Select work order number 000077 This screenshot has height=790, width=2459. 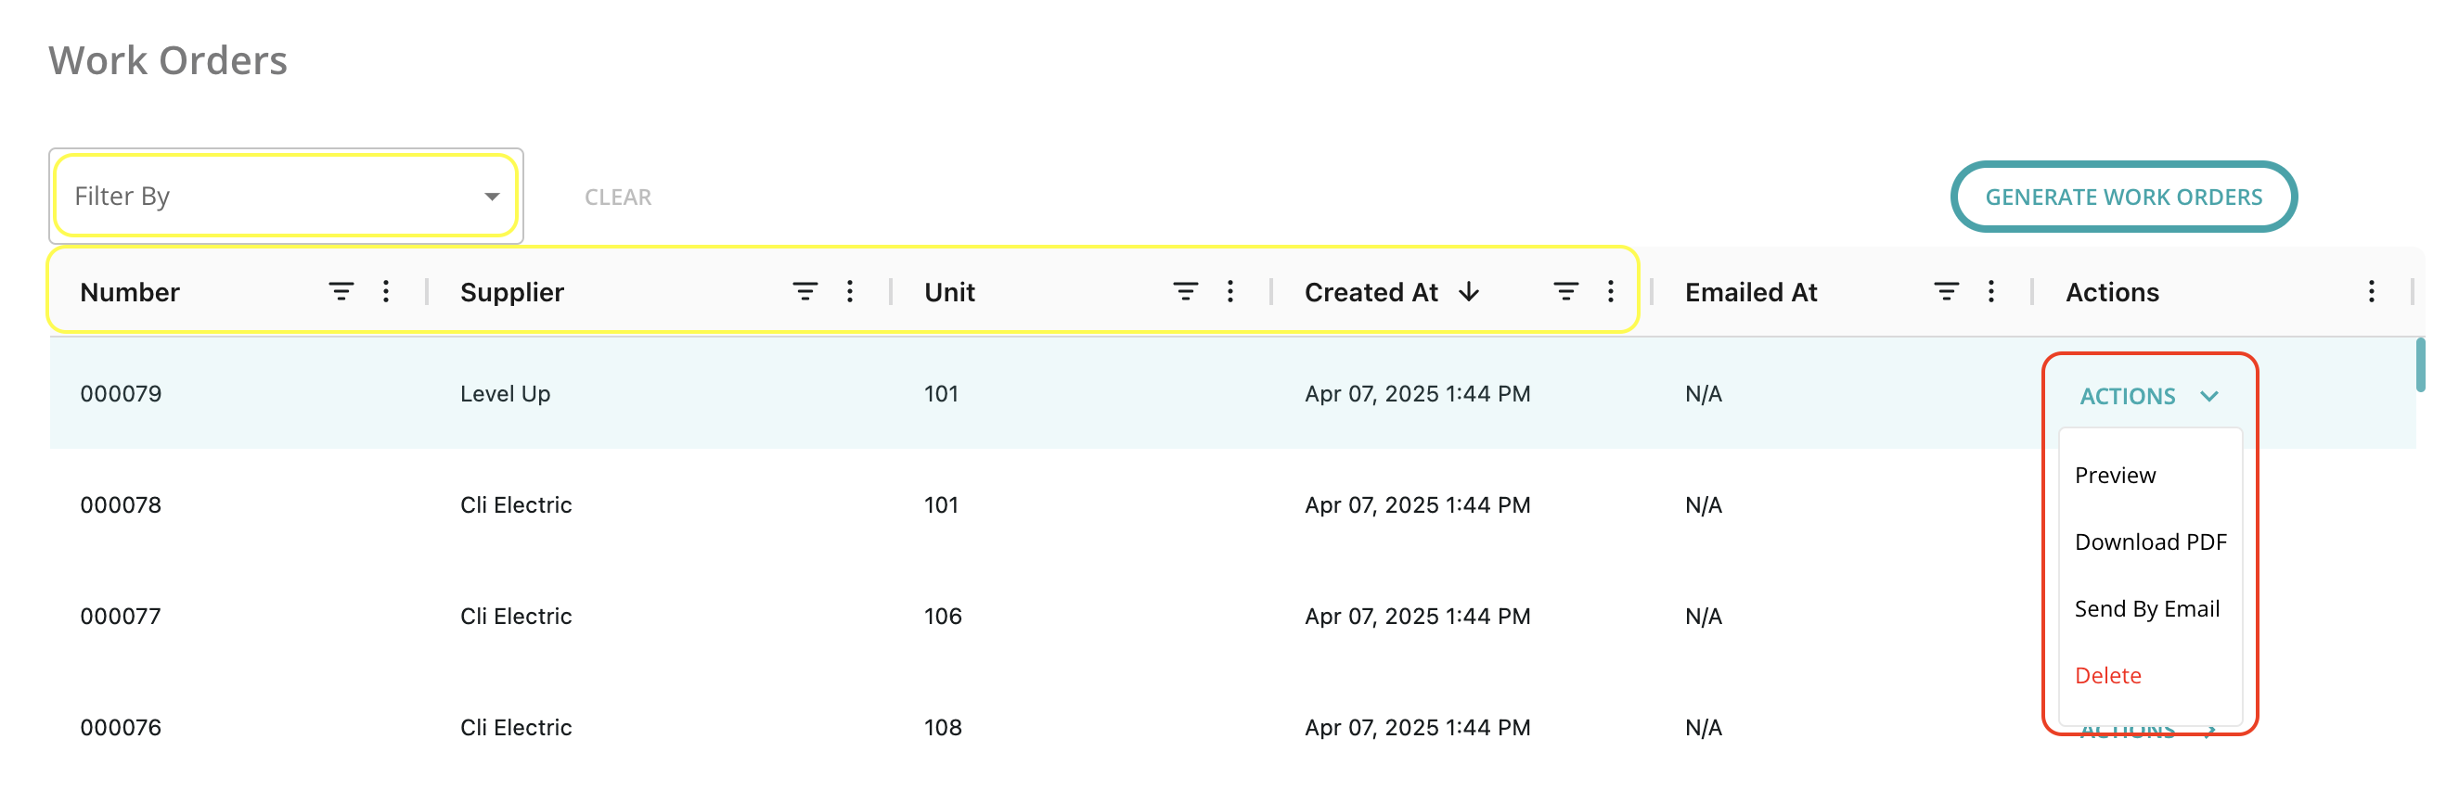[x=122, y=617]
